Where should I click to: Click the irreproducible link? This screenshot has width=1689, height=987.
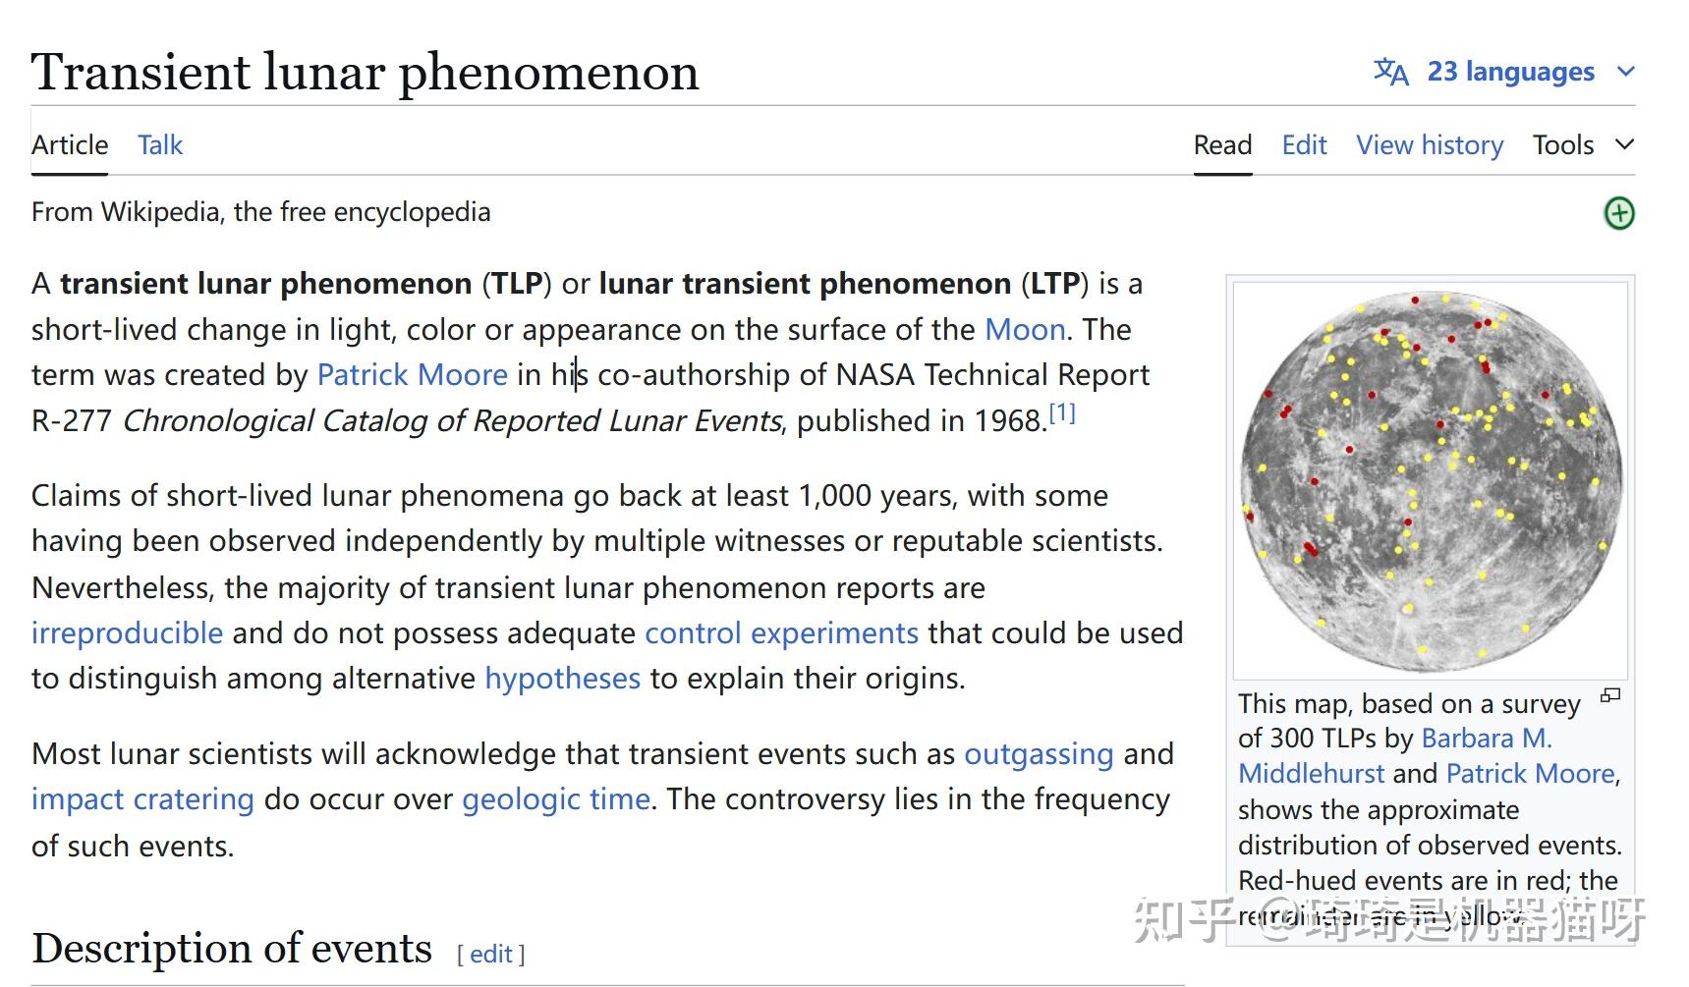tap(126, 633)
